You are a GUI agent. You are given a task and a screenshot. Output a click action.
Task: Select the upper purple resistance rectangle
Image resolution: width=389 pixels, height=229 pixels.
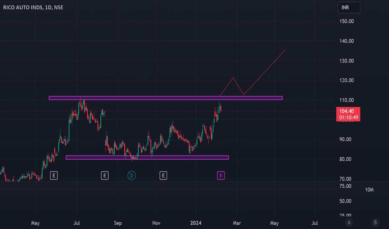(x=166, y=98)
